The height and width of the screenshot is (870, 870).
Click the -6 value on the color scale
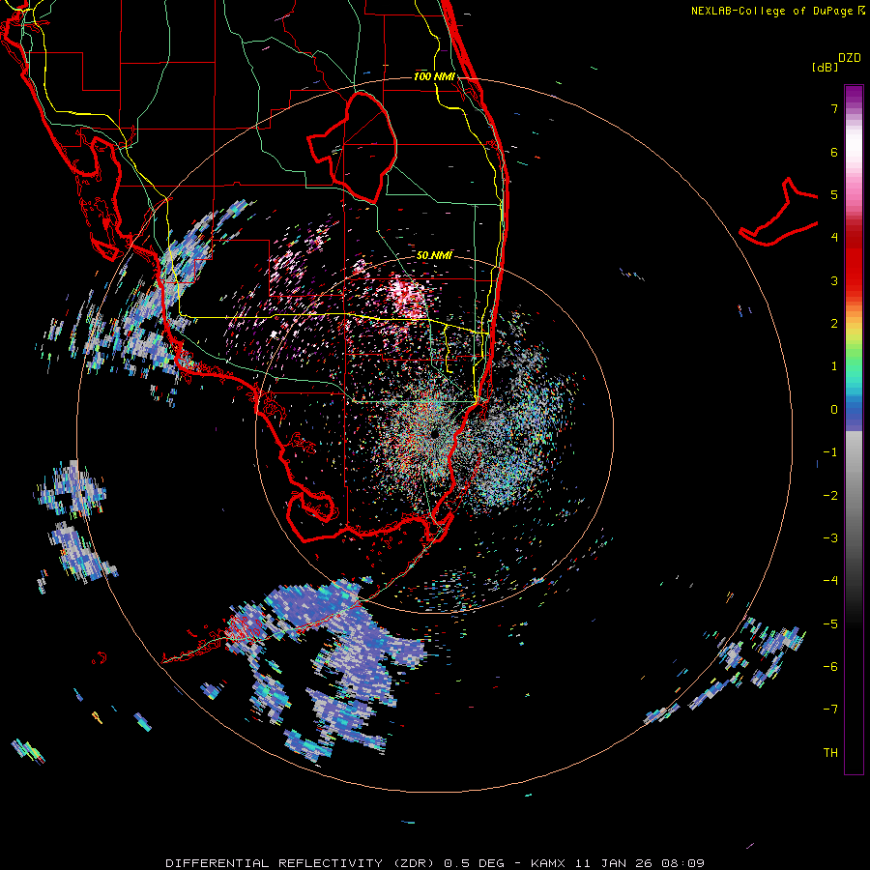point(830,667)
